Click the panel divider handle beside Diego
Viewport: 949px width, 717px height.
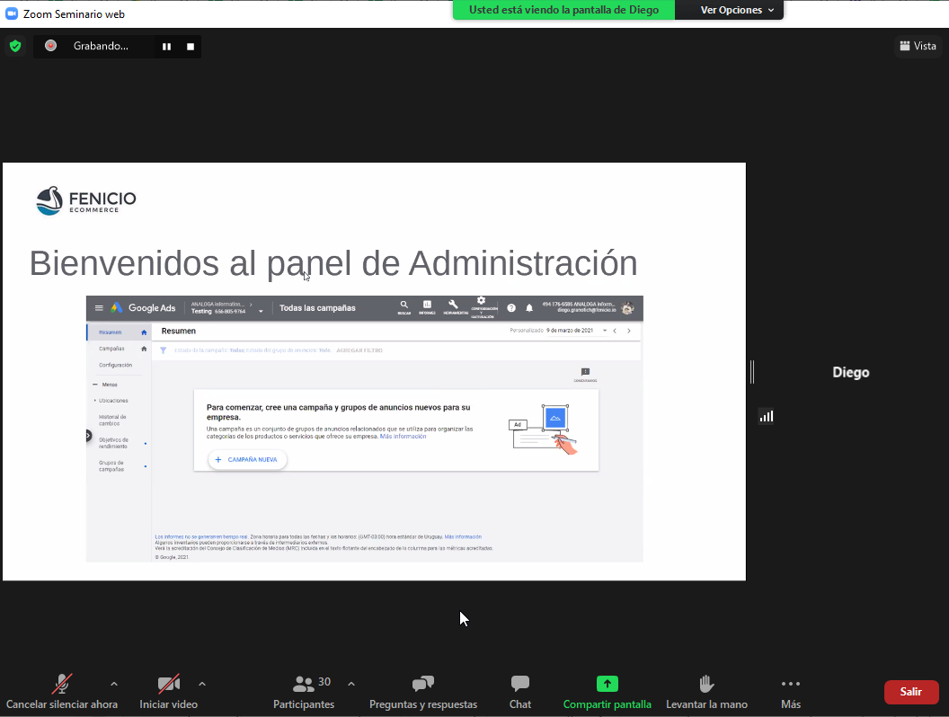click(752, 372)
